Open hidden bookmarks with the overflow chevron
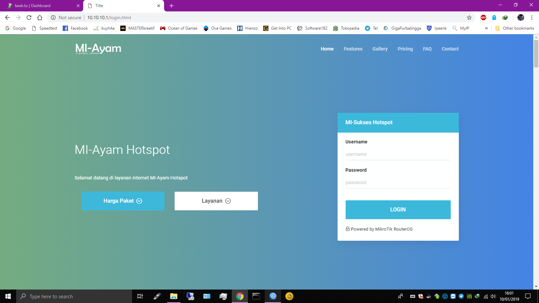Image resolution: width=539 pixels, height=303 pixels. coord(486,28)
